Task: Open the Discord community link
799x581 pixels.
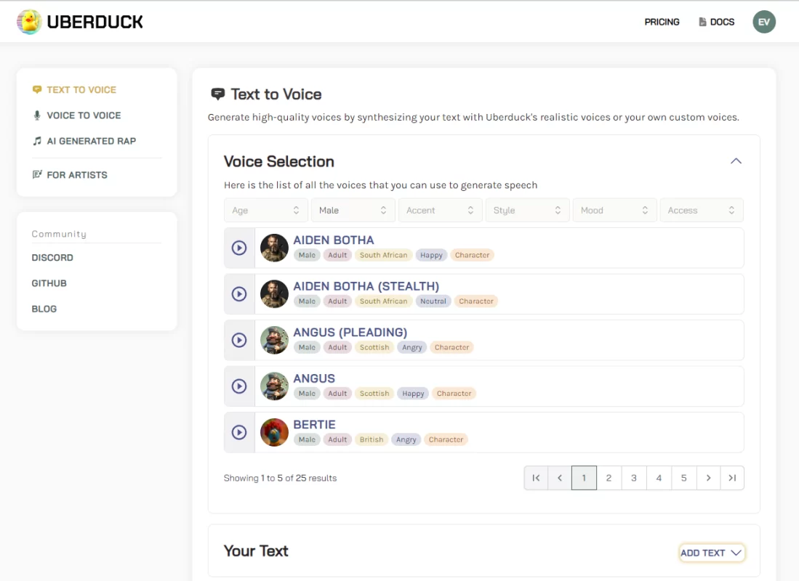Action: point(52,258)
